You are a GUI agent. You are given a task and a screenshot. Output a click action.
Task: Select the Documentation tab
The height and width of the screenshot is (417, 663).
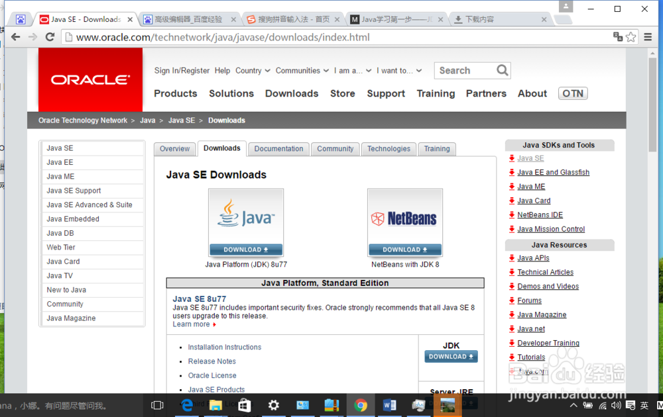click(278, 148)
